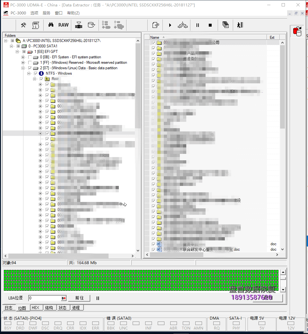Viewport: 308px width, 334px height.
Task: Collapse the Basic data partition node
Action: (x=23, y=68)
